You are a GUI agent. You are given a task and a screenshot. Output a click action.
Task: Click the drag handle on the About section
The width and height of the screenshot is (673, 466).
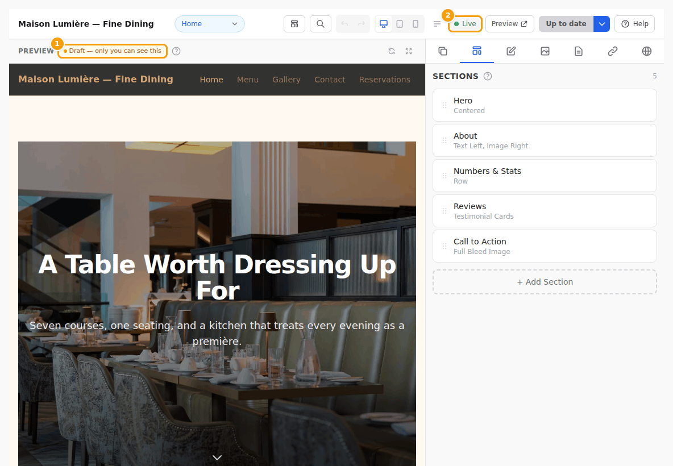pyautogui.click(x=444, y=140)
